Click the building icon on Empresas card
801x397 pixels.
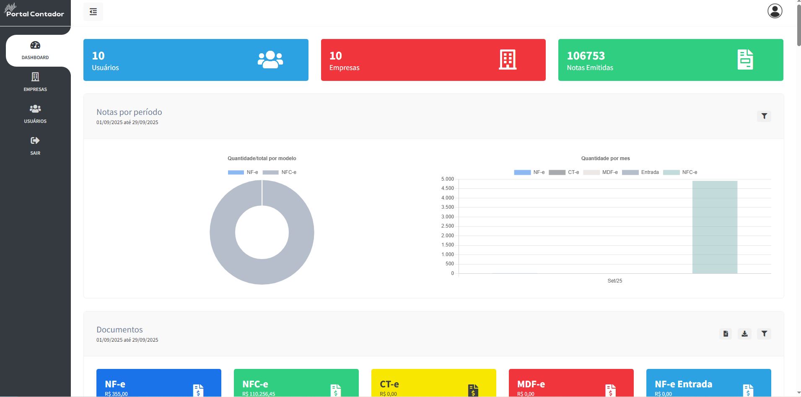click(x=507, y=60)
